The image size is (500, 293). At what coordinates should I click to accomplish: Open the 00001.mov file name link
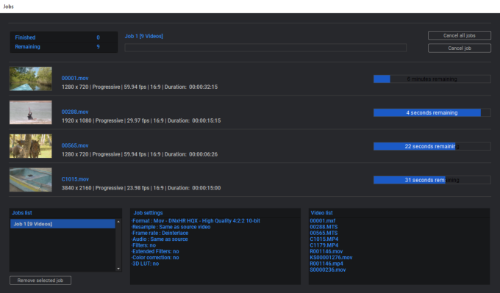pyautogui.click(x=75, y=78)
